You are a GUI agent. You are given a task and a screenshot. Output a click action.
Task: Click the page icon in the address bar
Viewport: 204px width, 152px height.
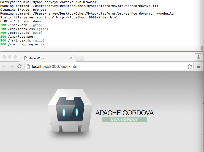[x=28, y=67]
